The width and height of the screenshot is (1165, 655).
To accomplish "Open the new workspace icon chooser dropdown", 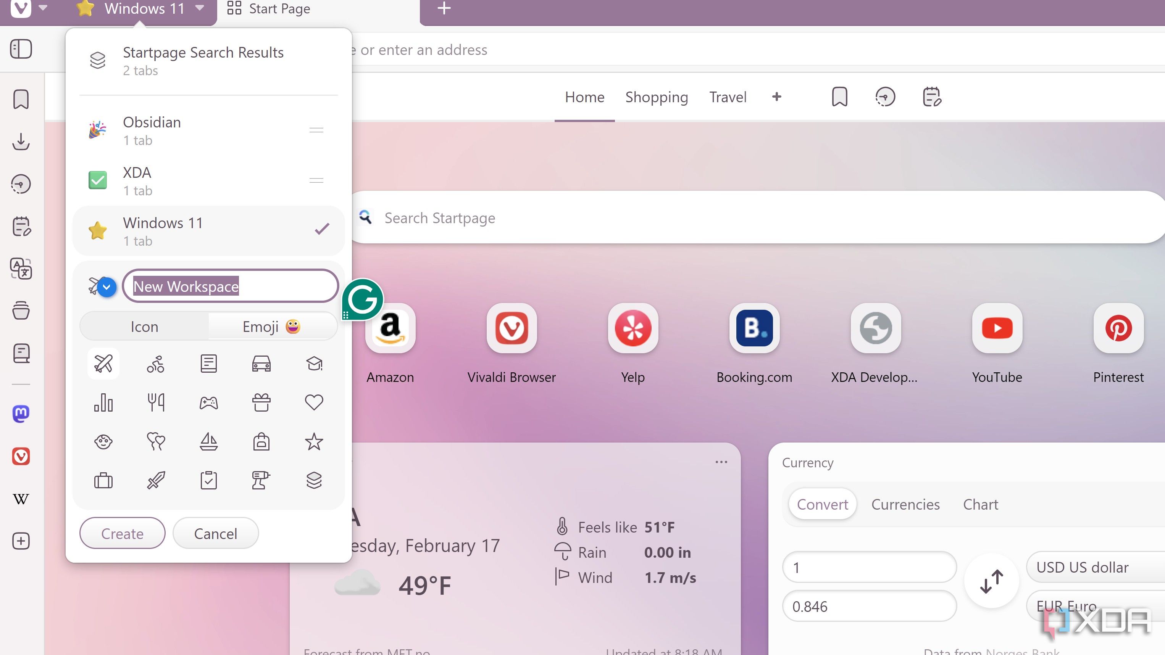I will click(x=107, y=287).
